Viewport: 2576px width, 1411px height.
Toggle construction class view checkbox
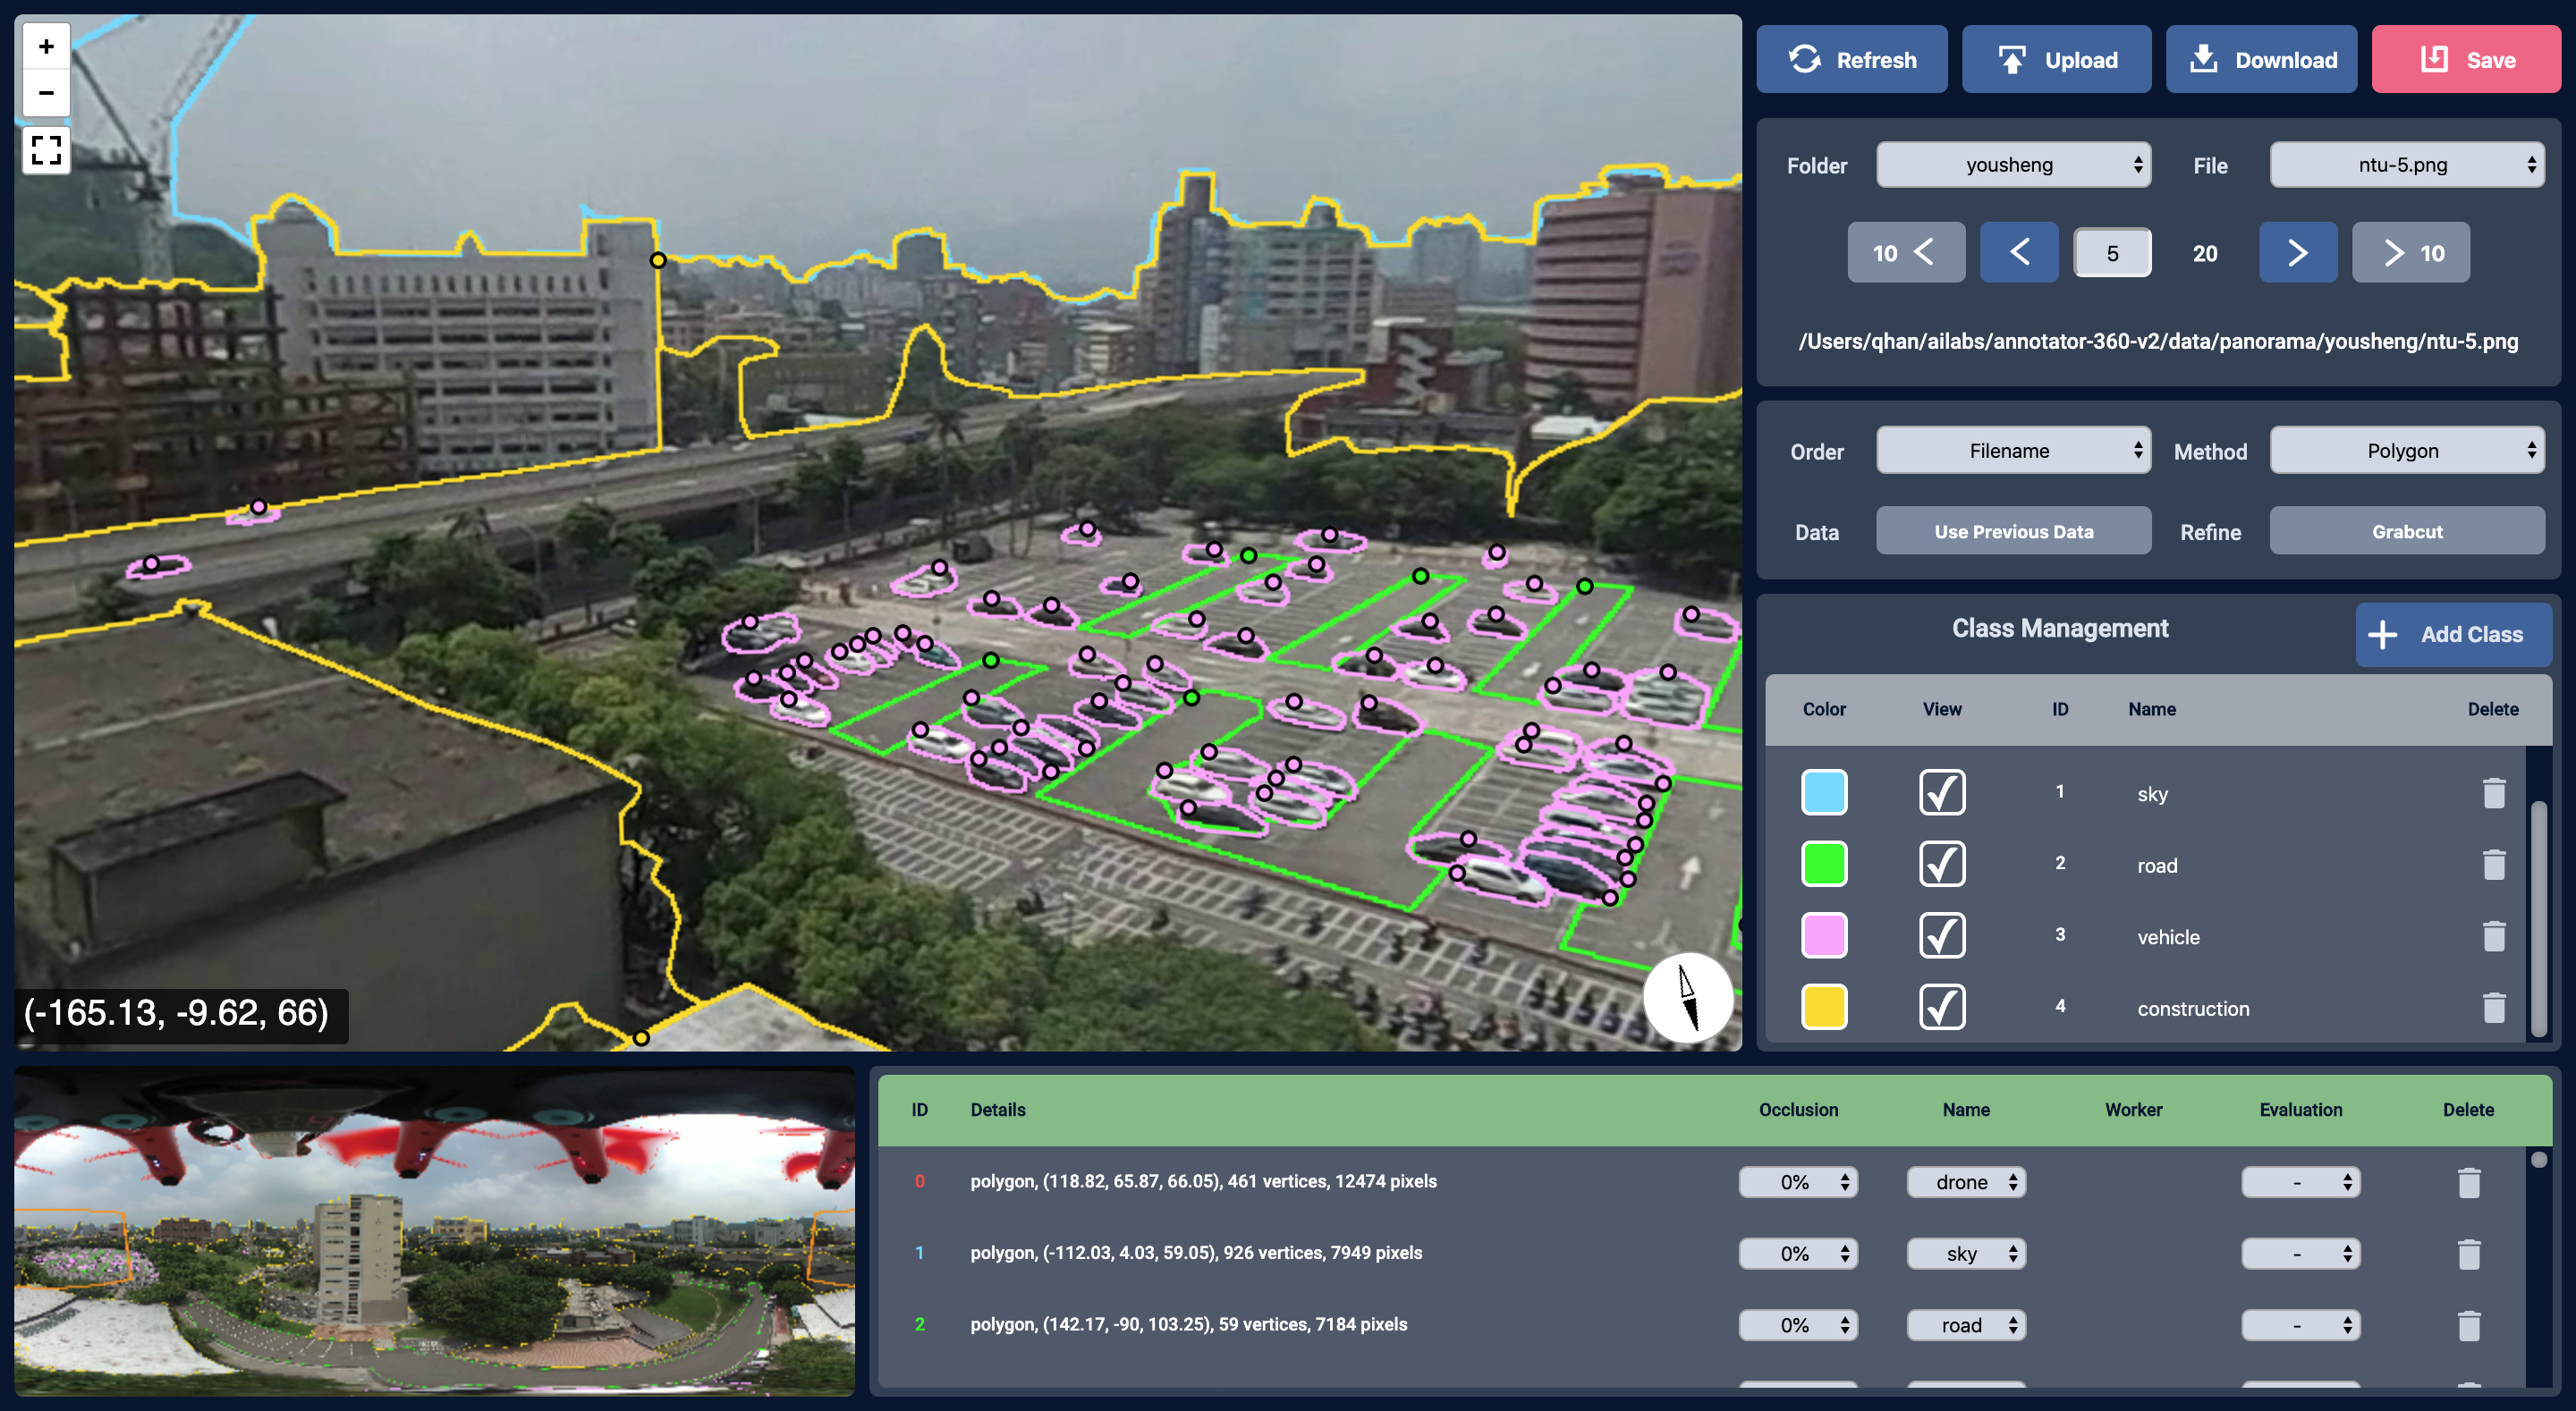coord(1941,1007)
